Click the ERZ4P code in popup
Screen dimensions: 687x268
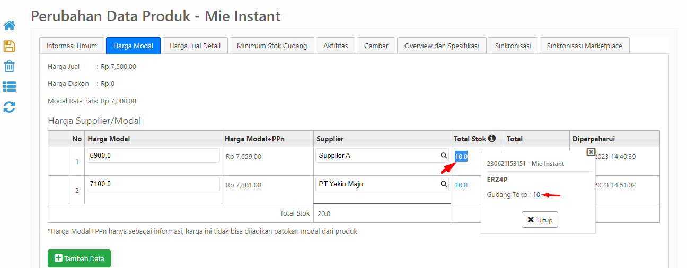point(497,180)
